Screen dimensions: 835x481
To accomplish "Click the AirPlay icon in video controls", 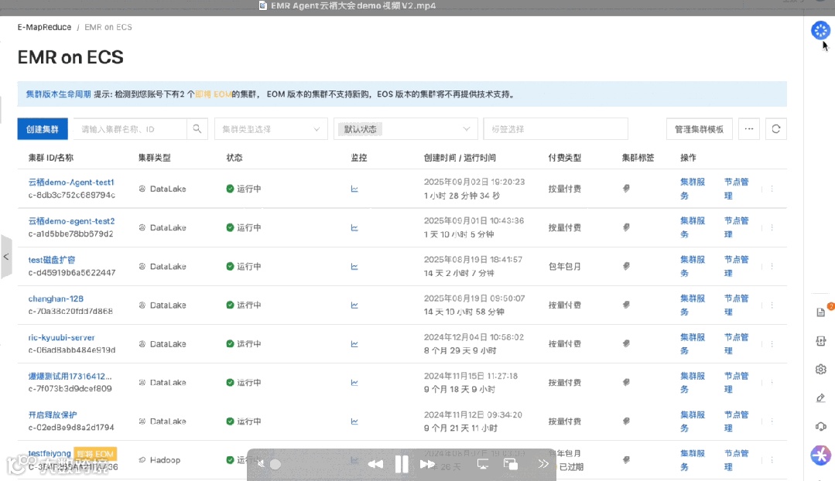I will tap(483, 464).
